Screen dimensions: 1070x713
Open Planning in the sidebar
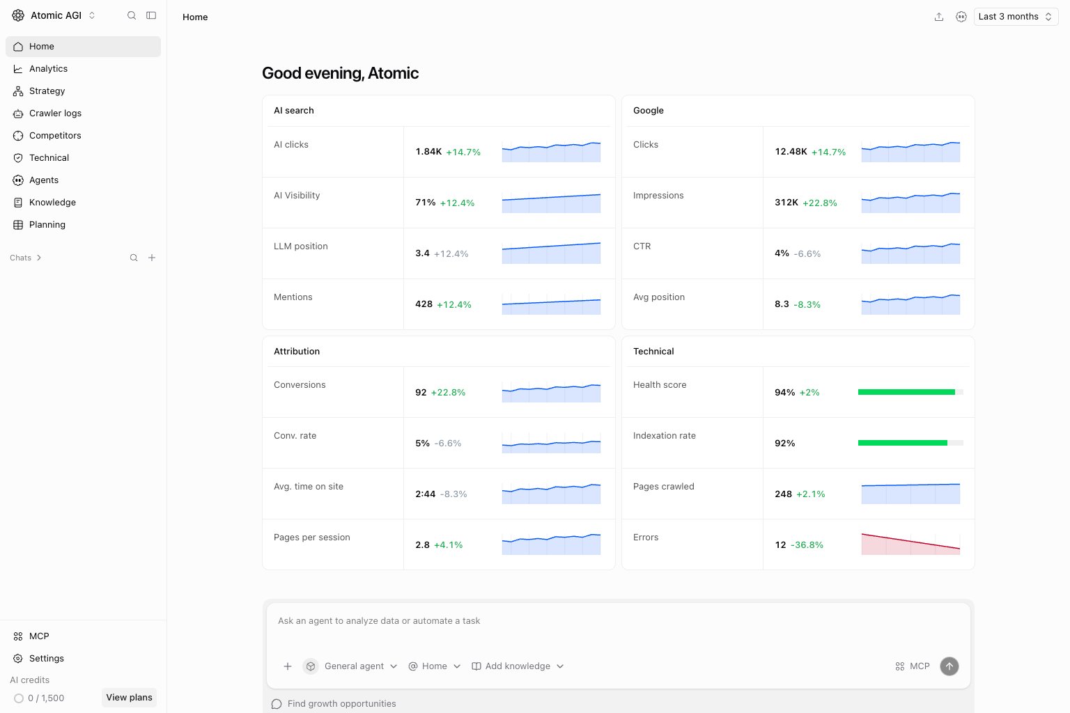[83, 225]
